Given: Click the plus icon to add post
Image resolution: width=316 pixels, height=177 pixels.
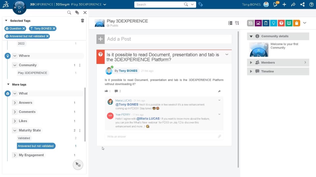Looking at the screenshot, I should coord(100,39).
